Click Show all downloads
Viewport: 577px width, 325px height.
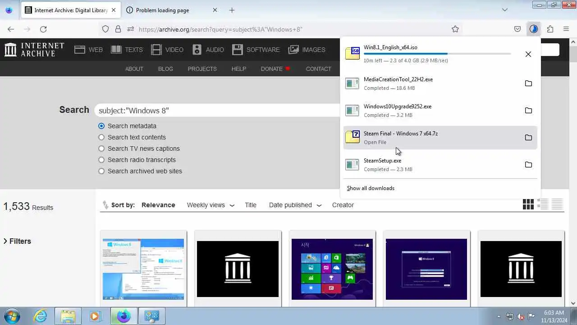pyautogui.click(x=371, y=188)
